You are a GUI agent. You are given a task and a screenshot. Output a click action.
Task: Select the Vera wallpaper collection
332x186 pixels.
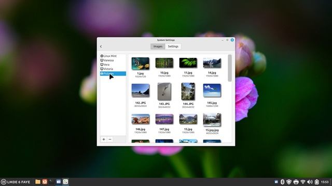coord(113,65)
